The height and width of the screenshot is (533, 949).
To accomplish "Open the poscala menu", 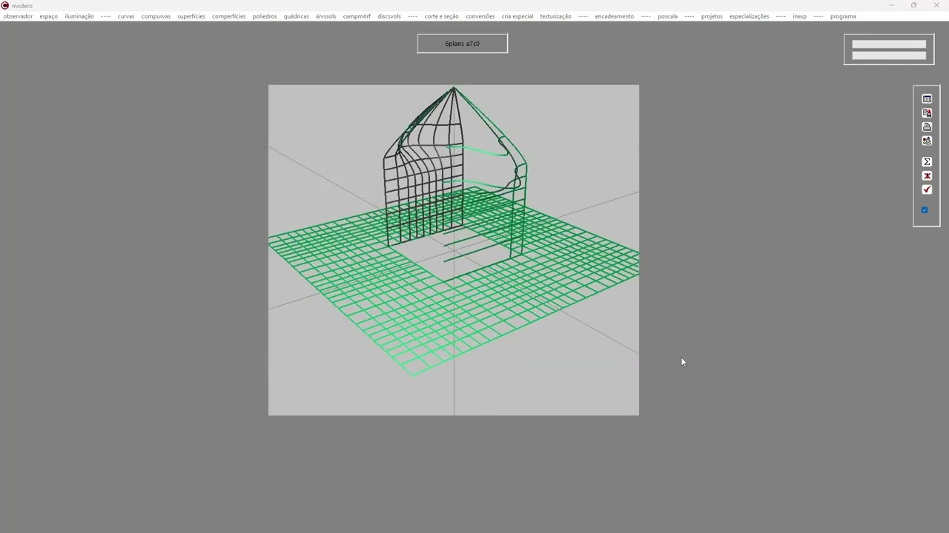I will pos(667,16).
